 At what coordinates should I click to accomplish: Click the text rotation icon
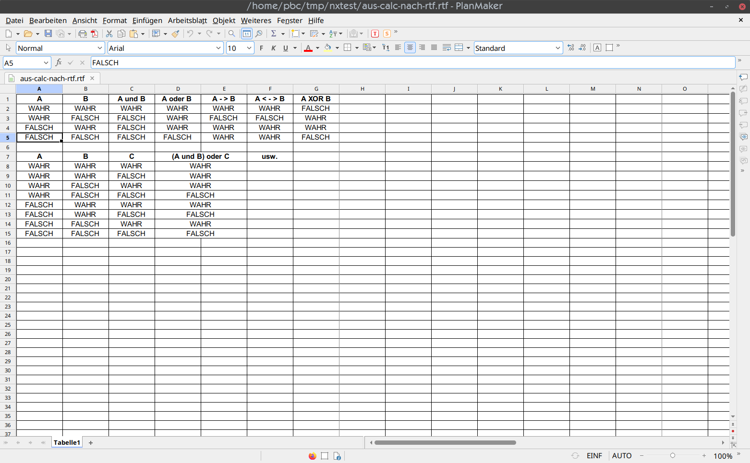pos(386,47)
